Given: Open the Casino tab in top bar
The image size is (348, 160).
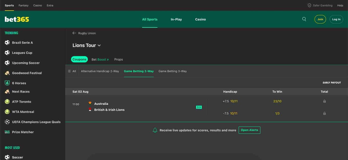Looking at the screenshot, I should [x=37, y=5].
